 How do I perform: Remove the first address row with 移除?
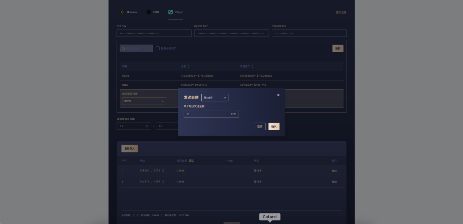334,171
